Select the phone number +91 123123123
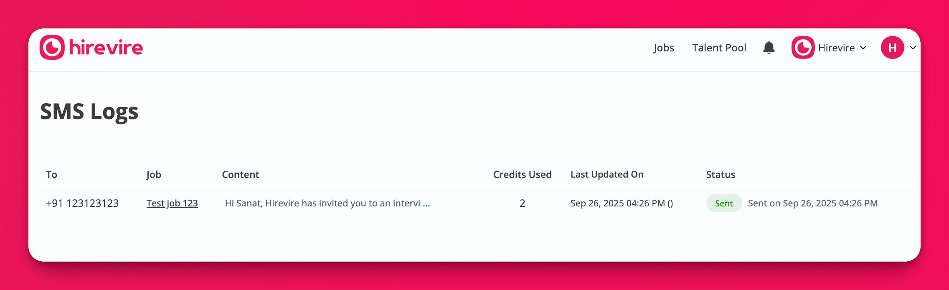Screen dimensions: 949x290 82,203
